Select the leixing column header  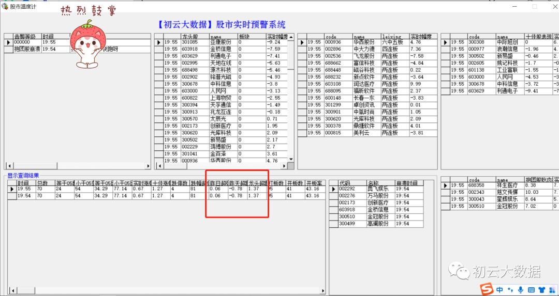pos(395,36)
